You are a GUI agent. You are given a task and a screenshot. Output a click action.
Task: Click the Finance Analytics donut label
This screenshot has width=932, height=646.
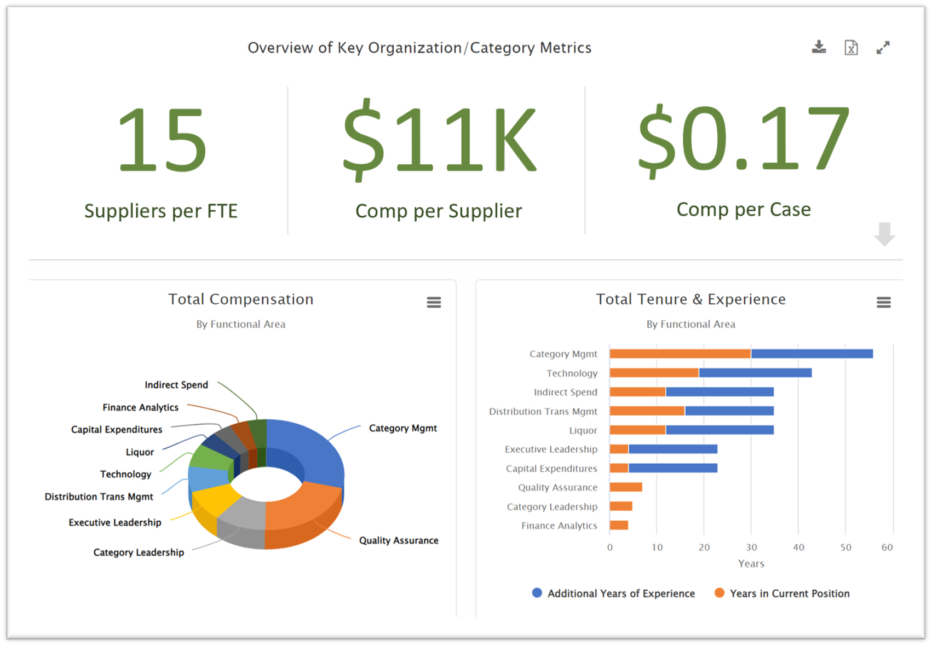click(140, 407)
